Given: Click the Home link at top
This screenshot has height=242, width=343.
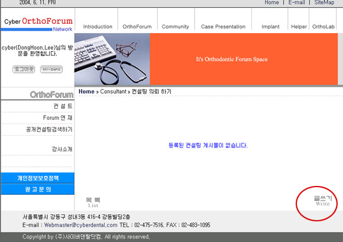Looking at the screenshot, I should click(271, 2).
